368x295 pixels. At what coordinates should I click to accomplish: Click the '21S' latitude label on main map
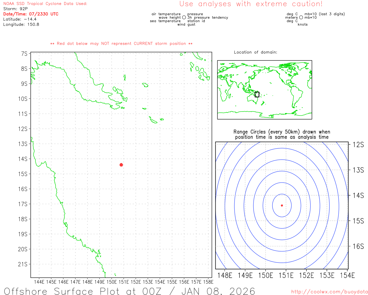tap(23, 264)
